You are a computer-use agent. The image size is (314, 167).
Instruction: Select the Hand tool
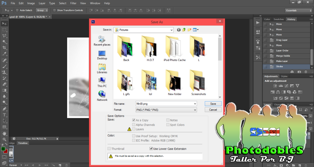point(4,134)
